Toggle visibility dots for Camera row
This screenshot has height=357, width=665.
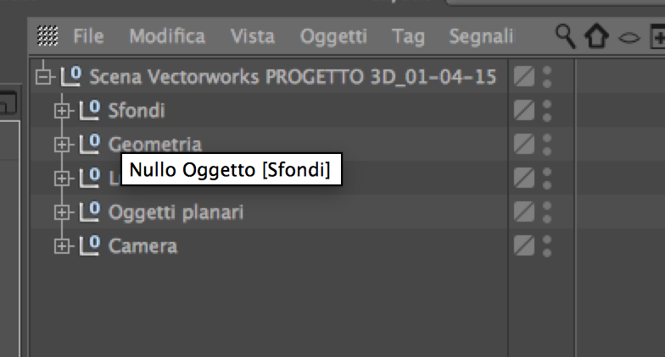point(547,246)
